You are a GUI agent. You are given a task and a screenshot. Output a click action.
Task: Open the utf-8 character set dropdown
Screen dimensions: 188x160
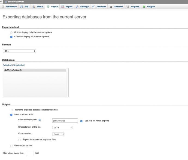[62, 128]
